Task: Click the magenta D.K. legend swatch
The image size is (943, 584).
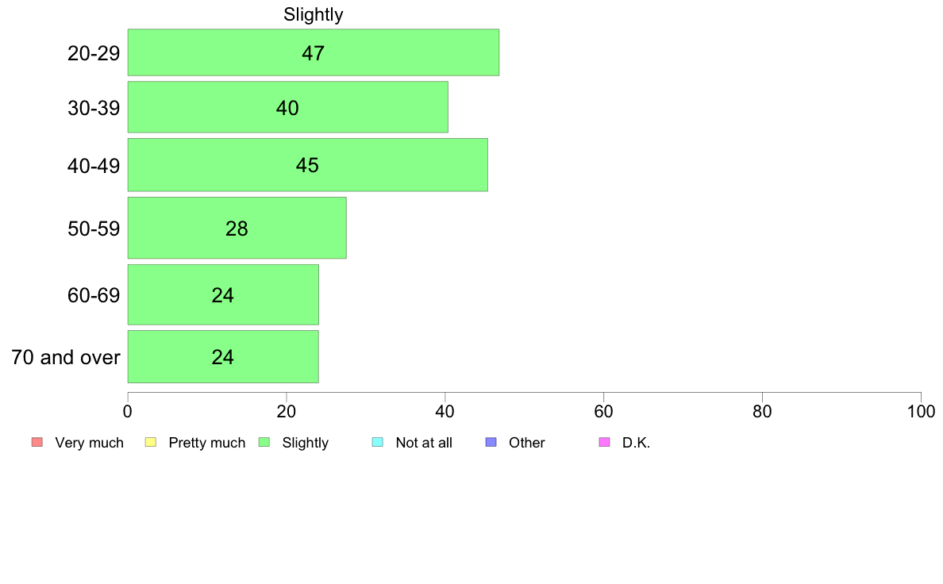Action: [604, 443]
